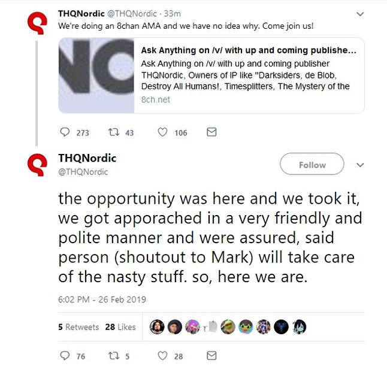Open the chevron menu beside Follow
The image size is (387, 369).
tap(360, 165)
